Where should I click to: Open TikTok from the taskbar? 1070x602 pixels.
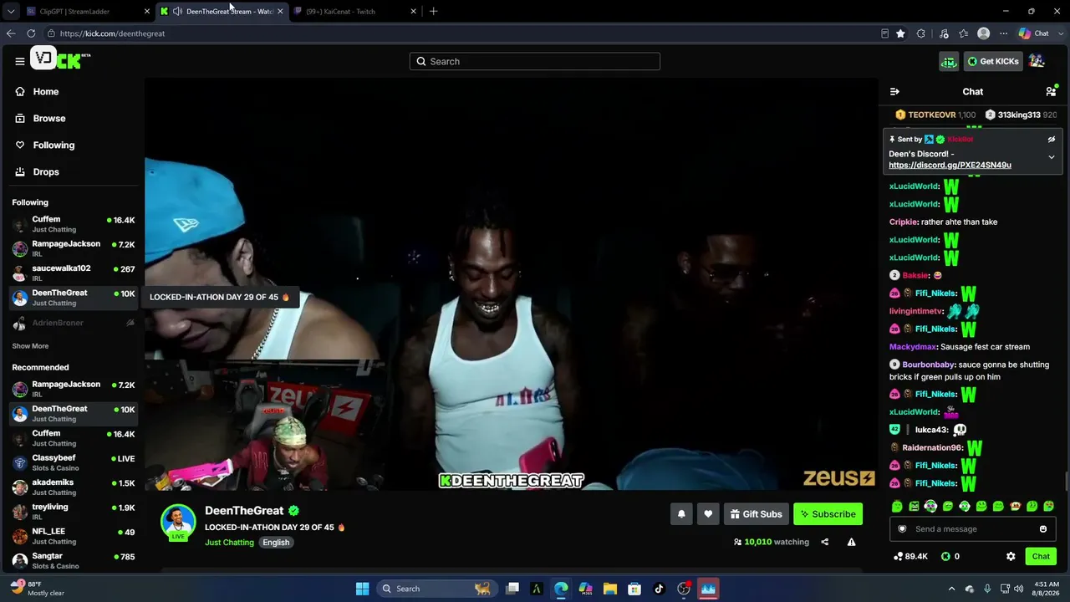click(659, 589)
